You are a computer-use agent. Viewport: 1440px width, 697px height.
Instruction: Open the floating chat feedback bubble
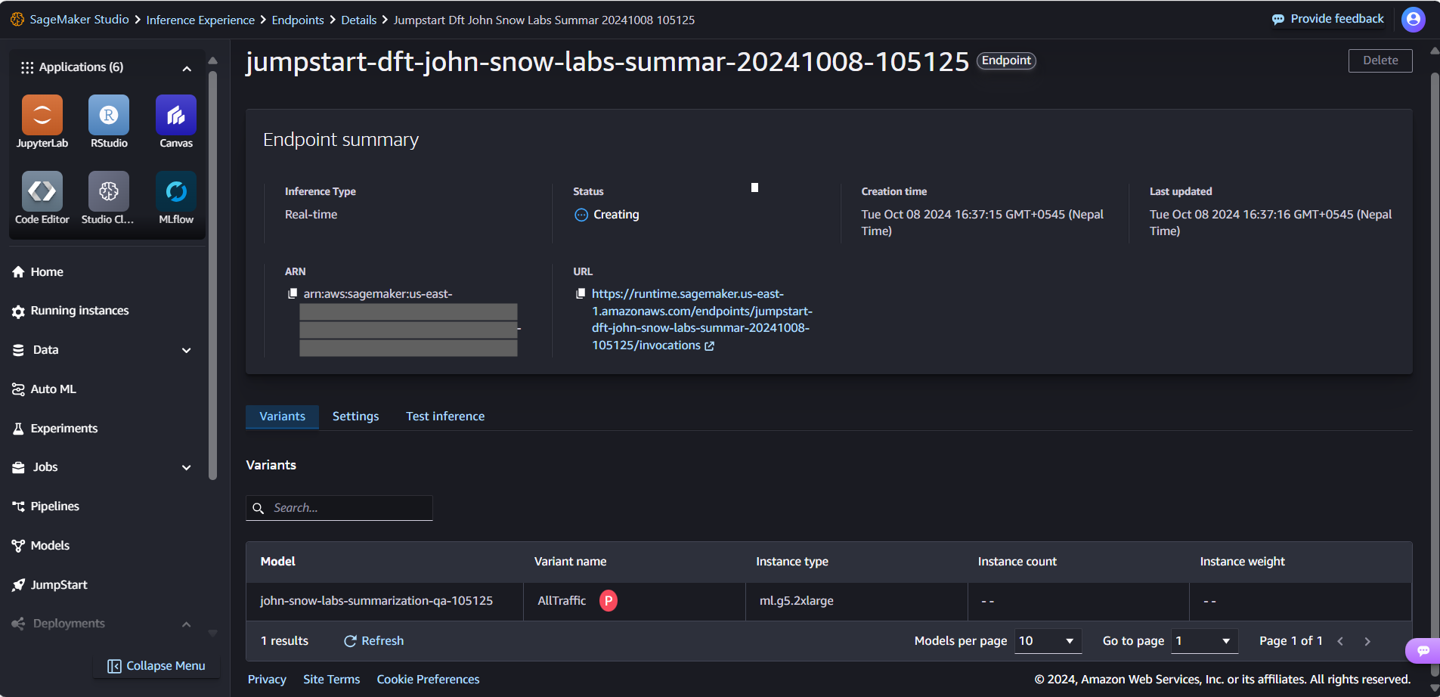1423,650
